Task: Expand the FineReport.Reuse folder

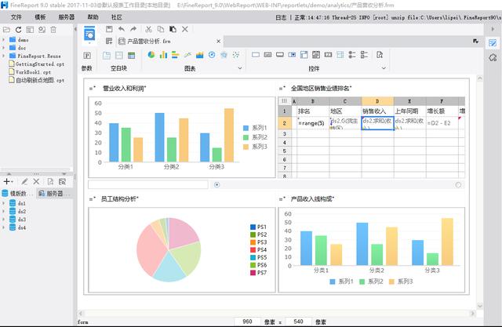Action: 3,56
